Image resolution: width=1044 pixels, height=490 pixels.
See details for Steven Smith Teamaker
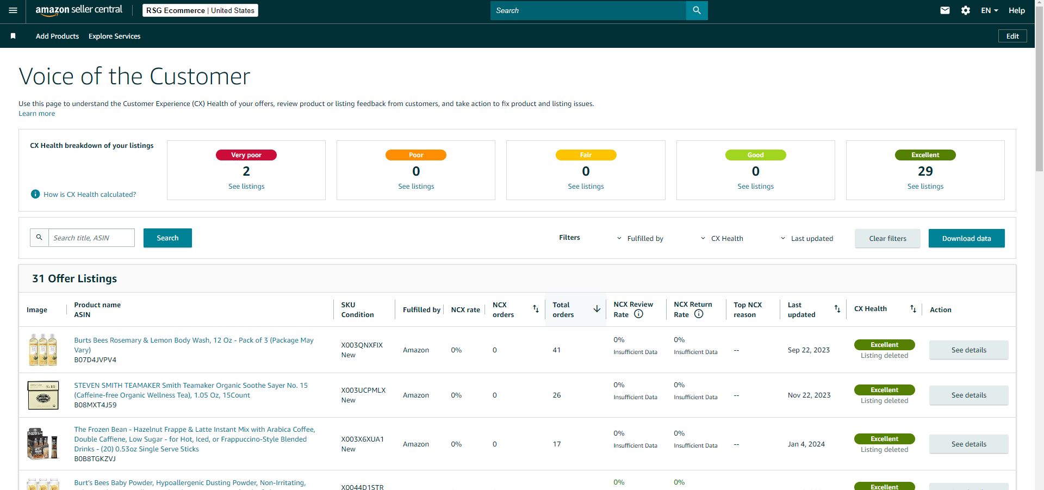click(968, 395)
